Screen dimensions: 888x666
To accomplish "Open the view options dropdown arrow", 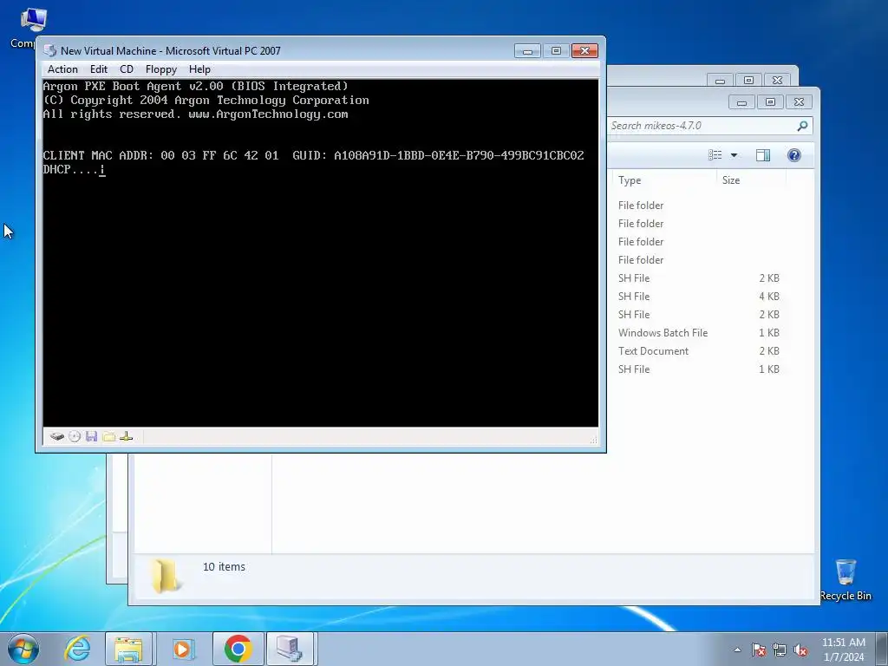I will [x=734, y=155].
